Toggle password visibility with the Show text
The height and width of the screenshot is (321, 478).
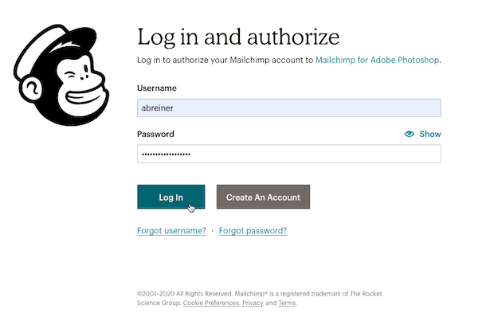(430, 135)
